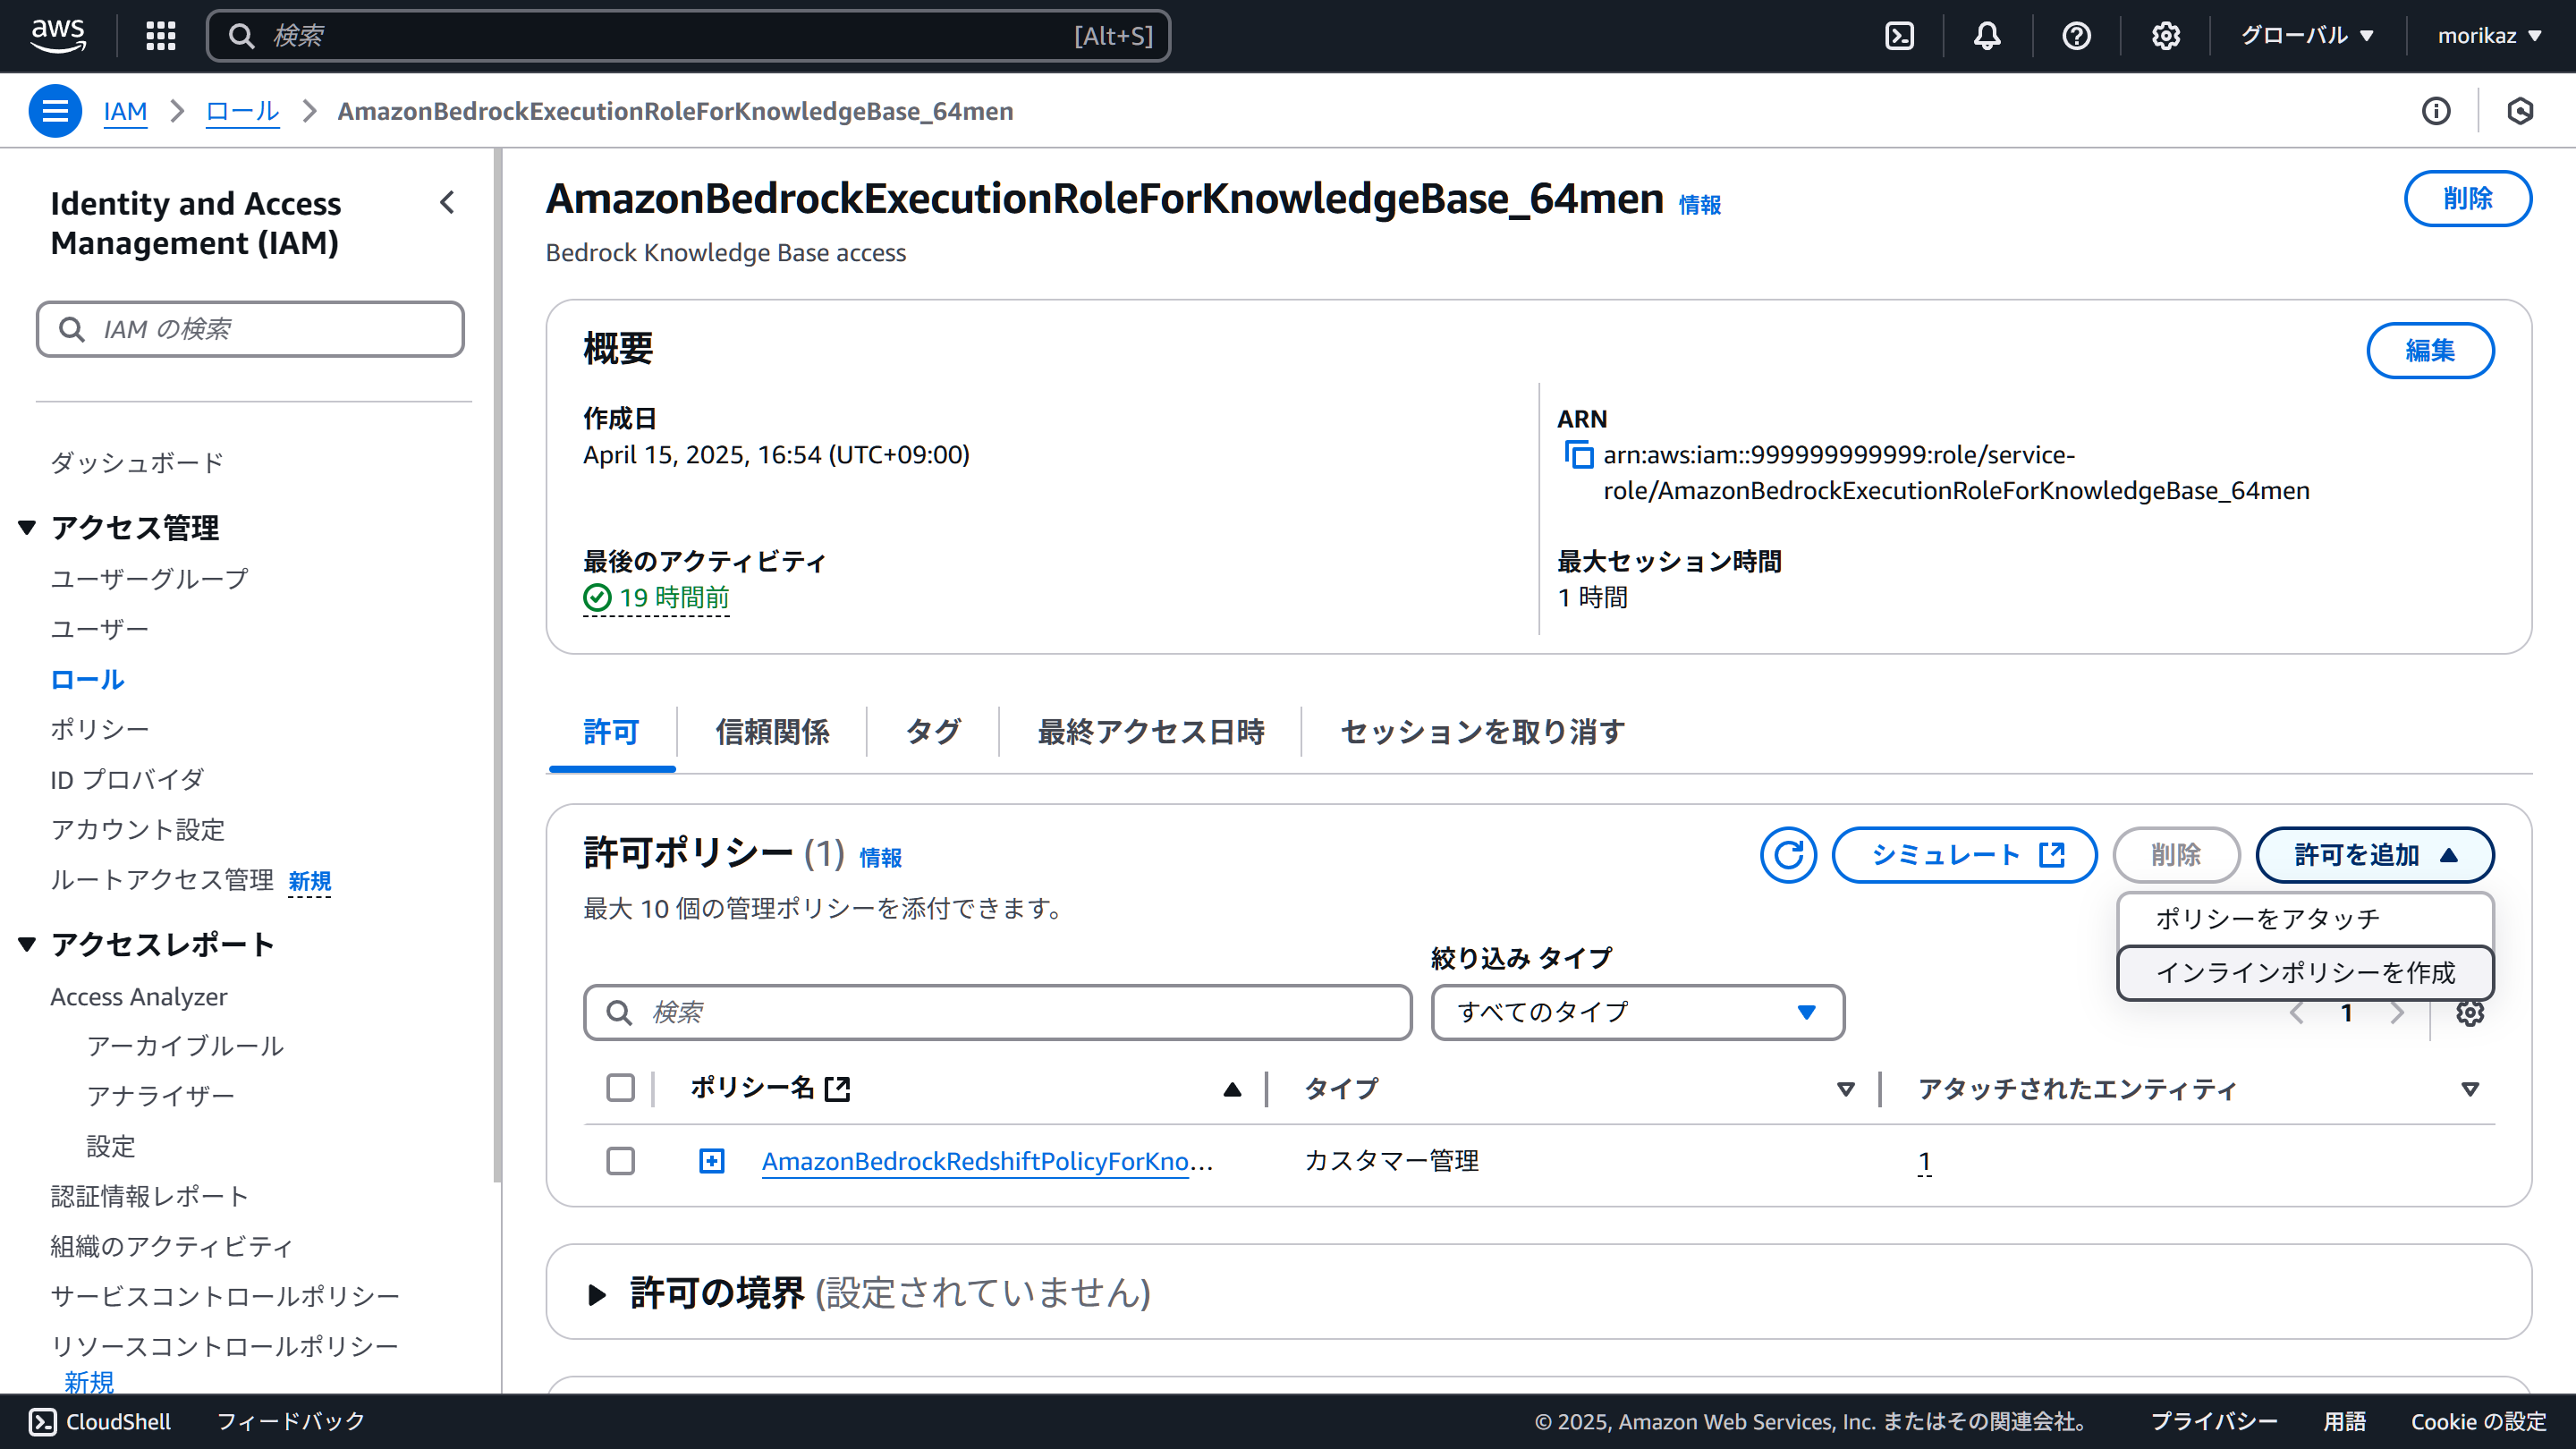The image size is (2576, 1449).
Task: Copy the role ARN with the copy icon
Action: [1578, 455]
